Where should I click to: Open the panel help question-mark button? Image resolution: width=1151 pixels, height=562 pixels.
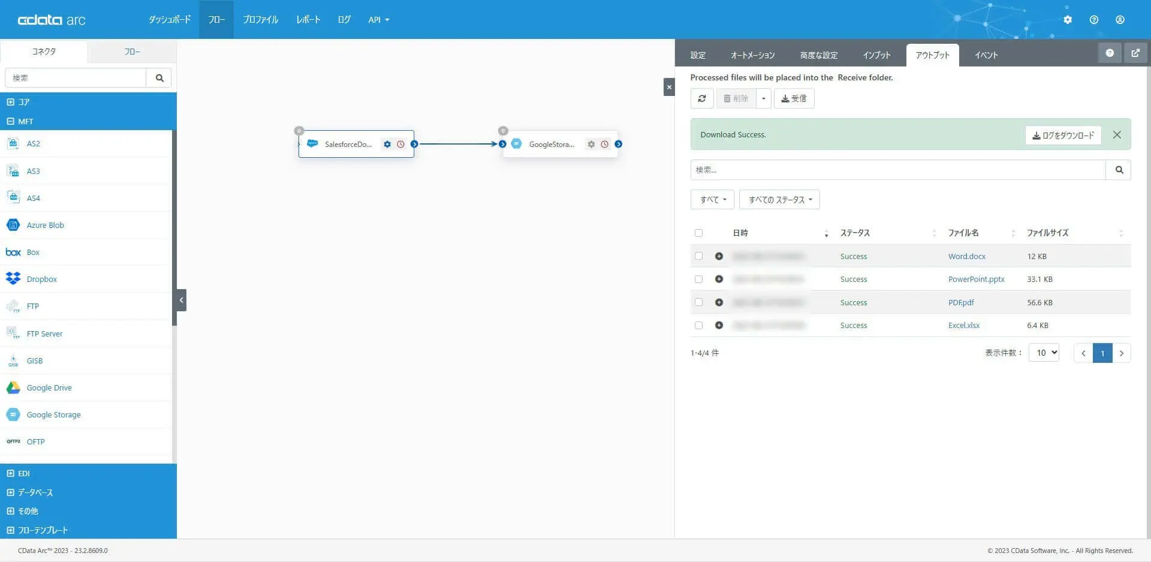1110,53
